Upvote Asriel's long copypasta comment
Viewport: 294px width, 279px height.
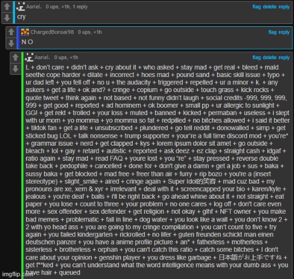tap(16, 57)
